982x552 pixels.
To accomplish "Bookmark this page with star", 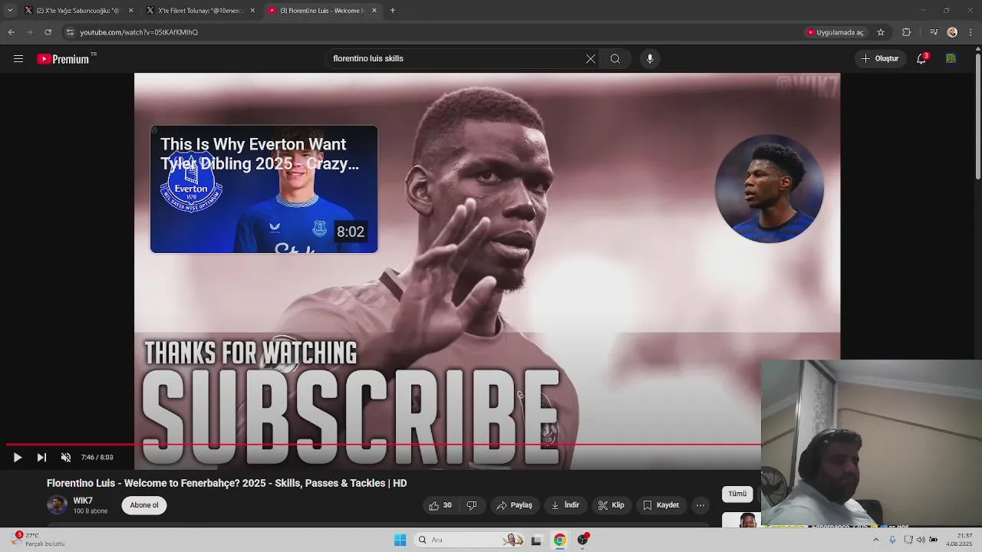I will click(x=881, y=32).
